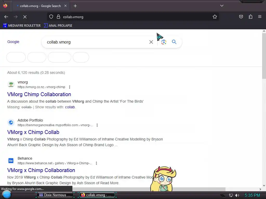The width and height of the screenshot is (266, 199).
Task: Click the vmorg palm tree favicon
Action: [x=11, y=84]
